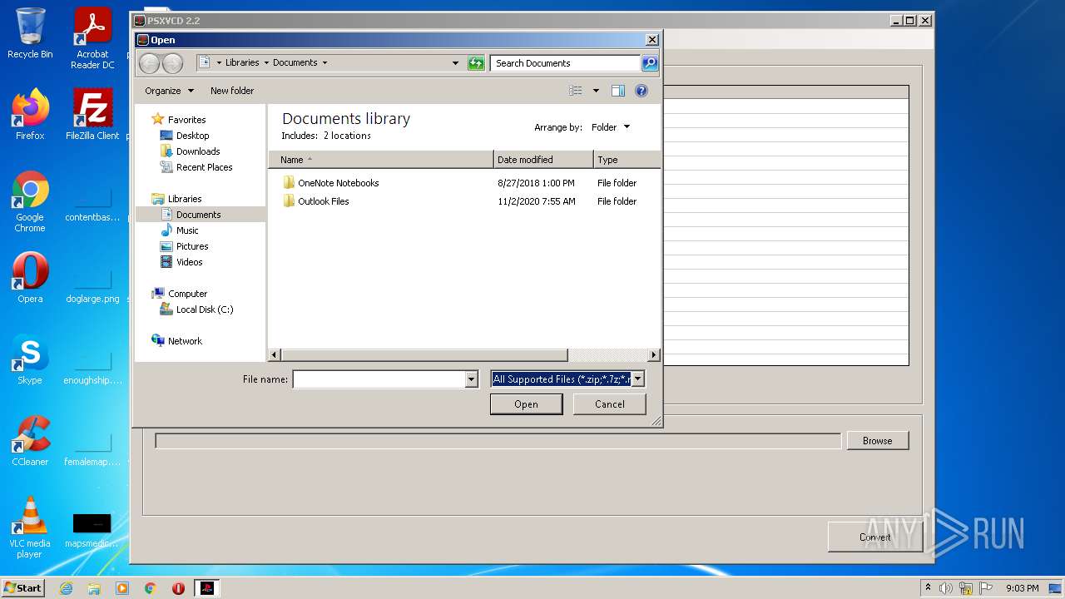Open Chrome from the taskbar

151,588
